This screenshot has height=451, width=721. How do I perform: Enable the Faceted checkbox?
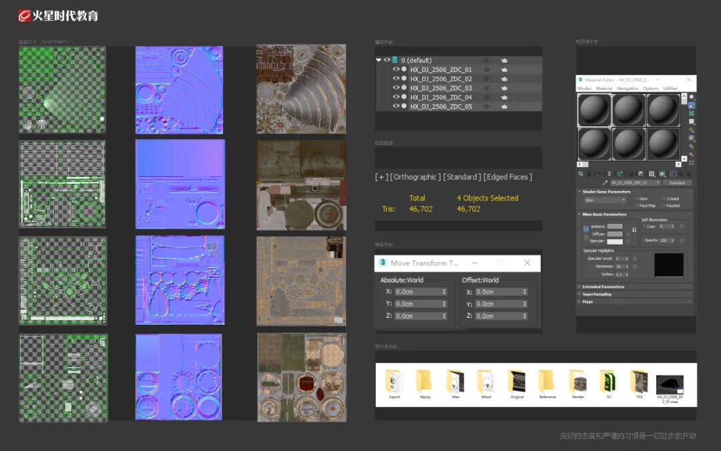664,206
